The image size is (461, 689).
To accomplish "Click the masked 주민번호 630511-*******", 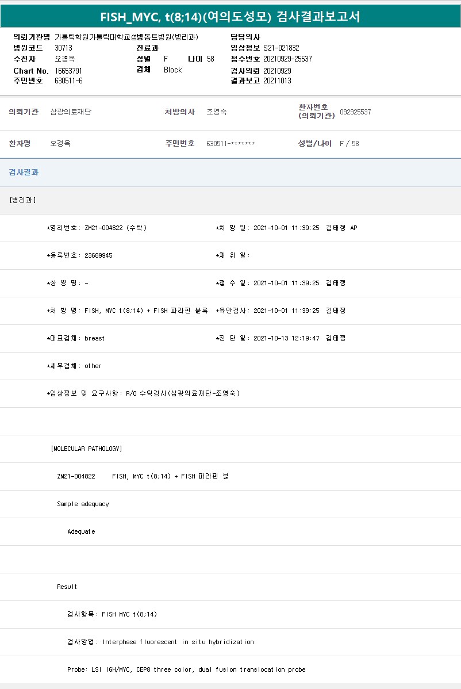I will [230, 144].
